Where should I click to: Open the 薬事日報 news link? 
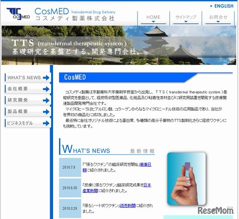(x=146, y=165)
